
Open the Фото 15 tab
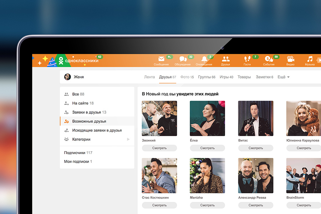(x=187, y=77)
